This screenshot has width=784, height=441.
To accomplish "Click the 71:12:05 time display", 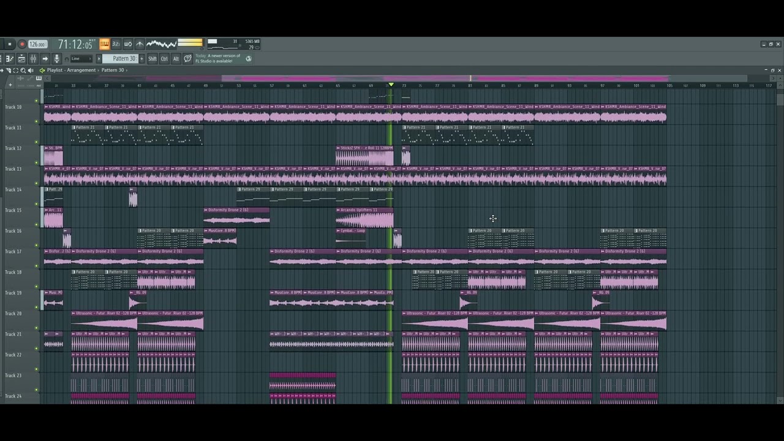I will [x=76, y=44].
